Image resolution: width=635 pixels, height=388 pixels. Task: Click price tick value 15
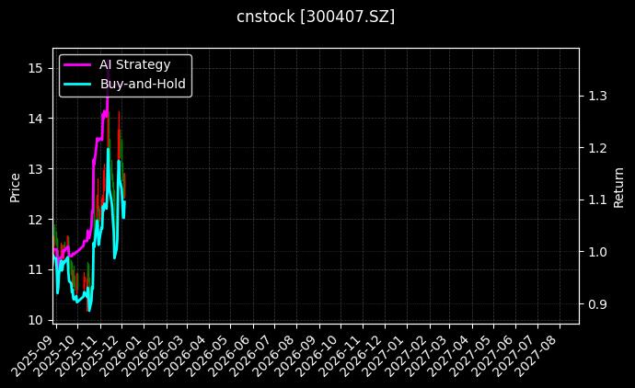click(36, 68)
